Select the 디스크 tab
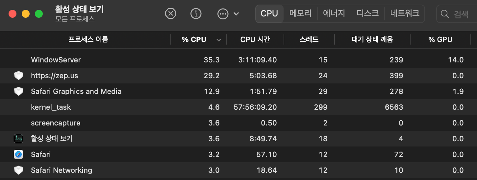This screenshot has width=477, height=180. click(x=367, y=13)
